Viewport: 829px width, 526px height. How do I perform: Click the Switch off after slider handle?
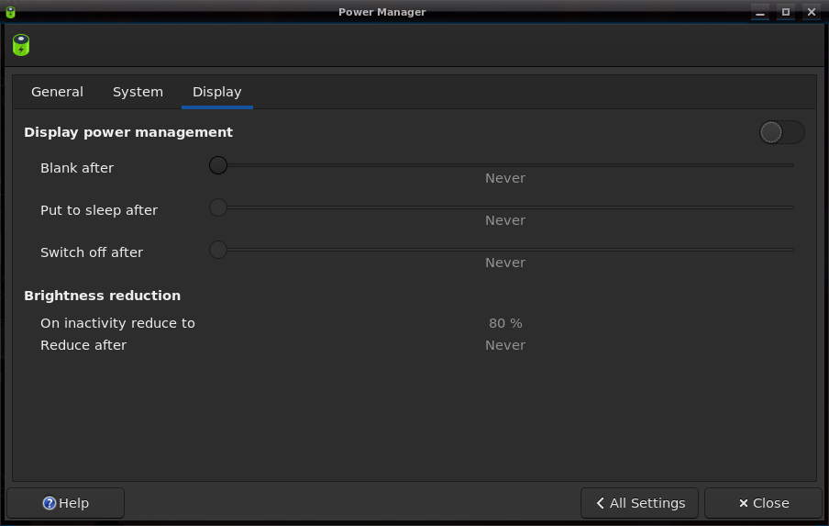coord(218,250)
